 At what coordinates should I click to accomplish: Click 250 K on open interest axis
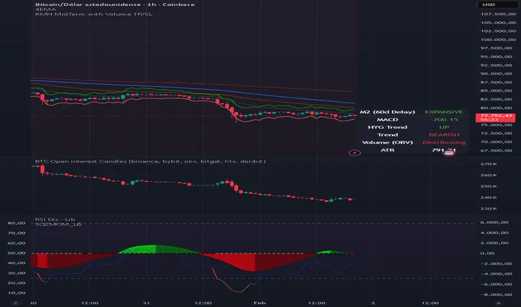(489, 186)
